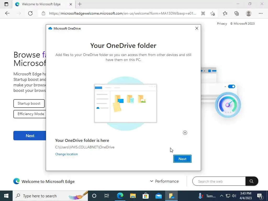Expand the Performance section dropdown
Image resolution: width=268 pixels, height=201 pixels.
pos(164,181)
